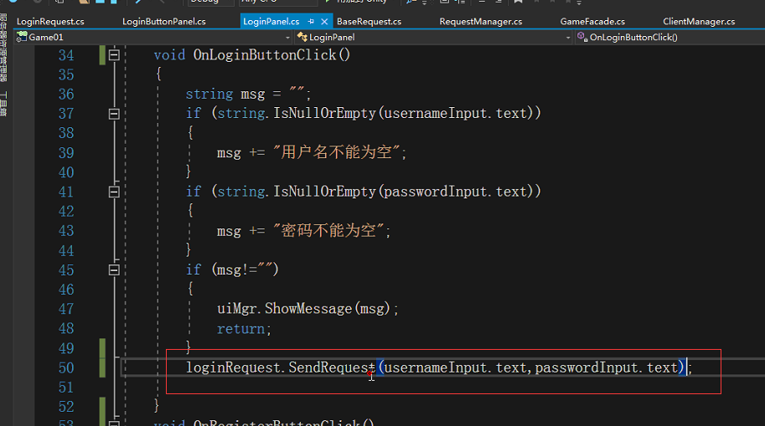
Task: Click the ShowMessage call on line 47
Action: click(x=308, y=309)
